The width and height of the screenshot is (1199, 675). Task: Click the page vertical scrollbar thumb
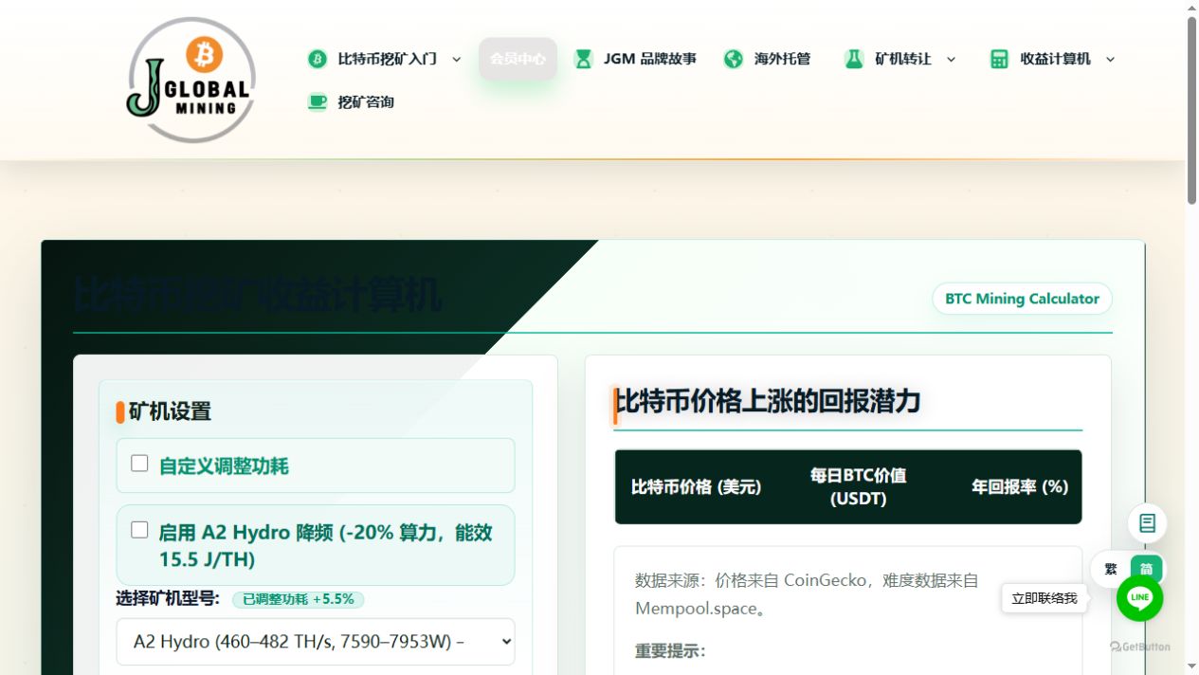pyautogui.click(x=1191, y=110)
